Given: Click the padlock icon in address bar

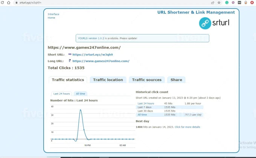Looking at the screenshot, I should 16,3.
